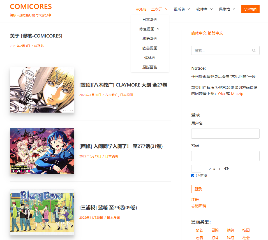Select the 恋爱 manga genre
Viewport: 268px width, 240px height.
click(x=200, y=238)
